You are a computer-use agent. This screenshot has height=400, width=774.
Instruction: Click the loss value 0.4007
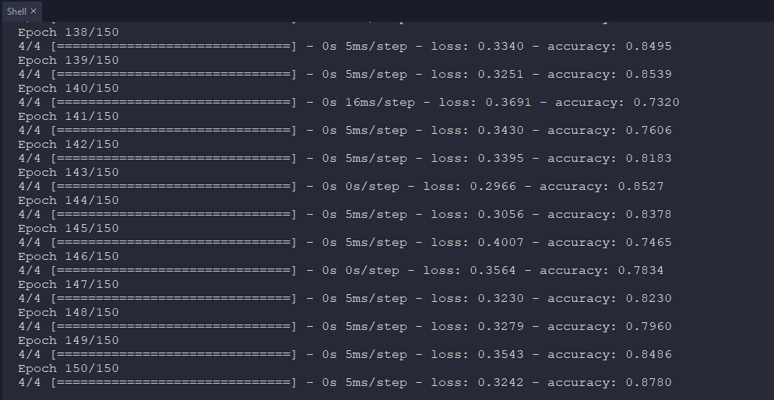(501, 243)
